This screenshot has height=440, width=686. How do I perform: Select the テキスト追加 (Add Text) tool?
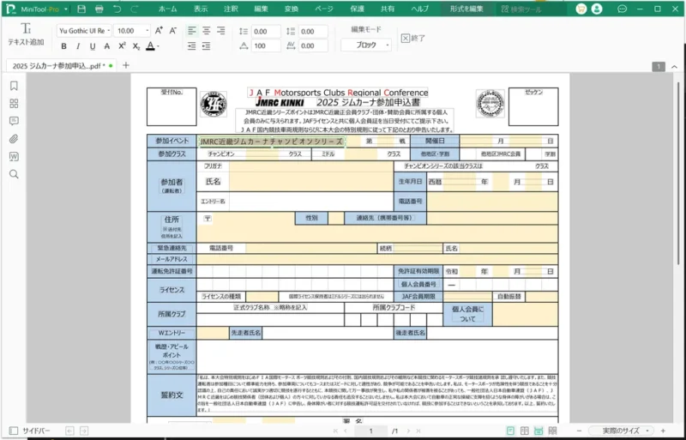pyautogui.click(x=27, y=34)
